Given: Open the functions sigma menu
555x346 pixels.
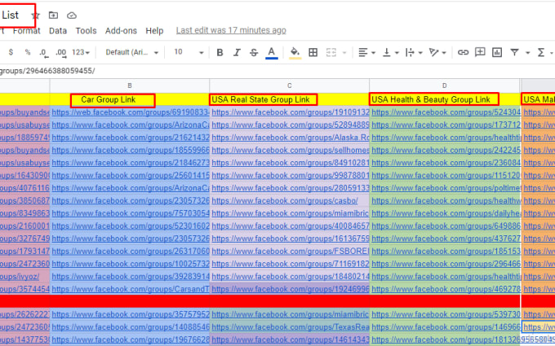Looking at the screenshot, I should pyautogui.click(x=541, y=53).
